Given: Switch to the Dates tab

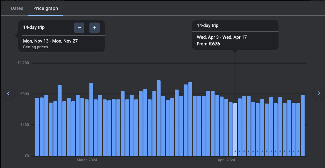Looking at the screenshot, I should point(17,9).
